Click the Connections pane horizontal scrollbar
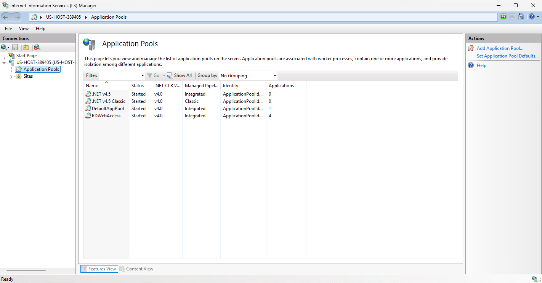The width and height of the screenshot is (542, 283). point(26,271)
